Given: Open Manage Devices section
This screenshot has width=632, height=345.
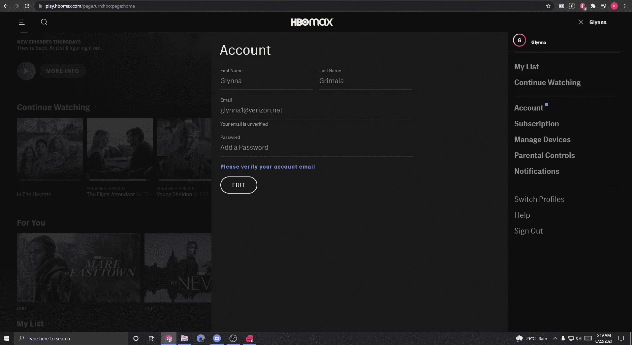Looking at the screenshot, I should tap(542, 140).
